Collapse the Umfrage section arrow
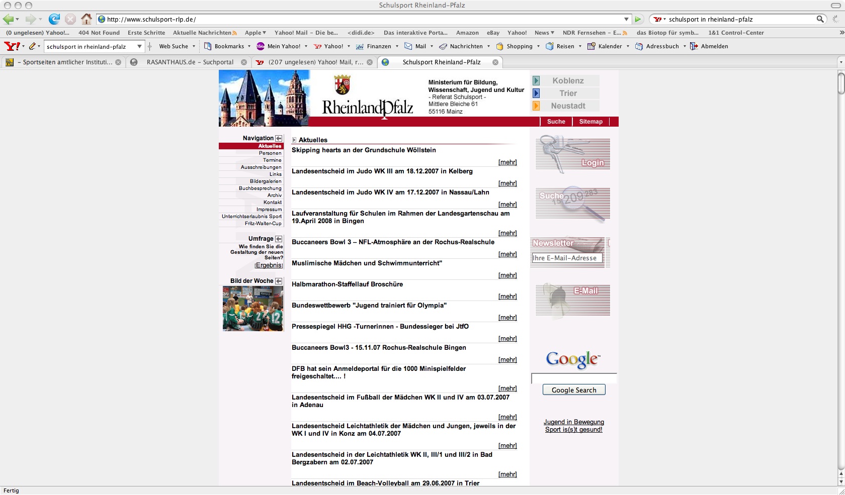845x495 pixels. click(x=279, y=239)
